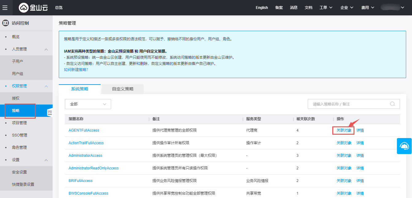
Task: Click 详情 for ActionTrailFullAccess
Action: click(x=360, y=143)
